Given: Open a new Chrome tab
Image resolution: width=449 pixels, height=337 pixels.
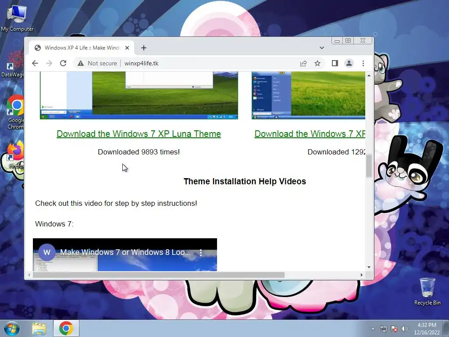Looking at the screenshot, I should point(144,48).
